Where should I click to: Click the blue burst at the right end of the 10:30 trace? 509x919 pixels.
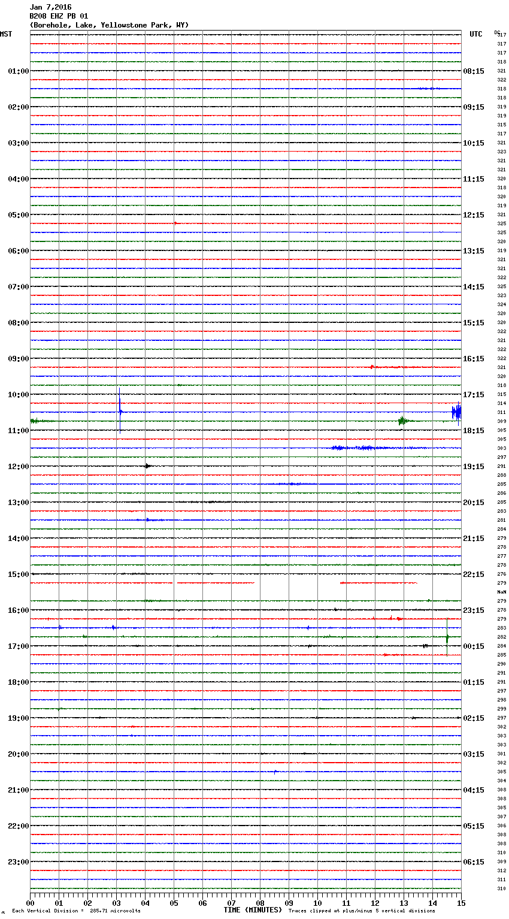coord(456,412)
